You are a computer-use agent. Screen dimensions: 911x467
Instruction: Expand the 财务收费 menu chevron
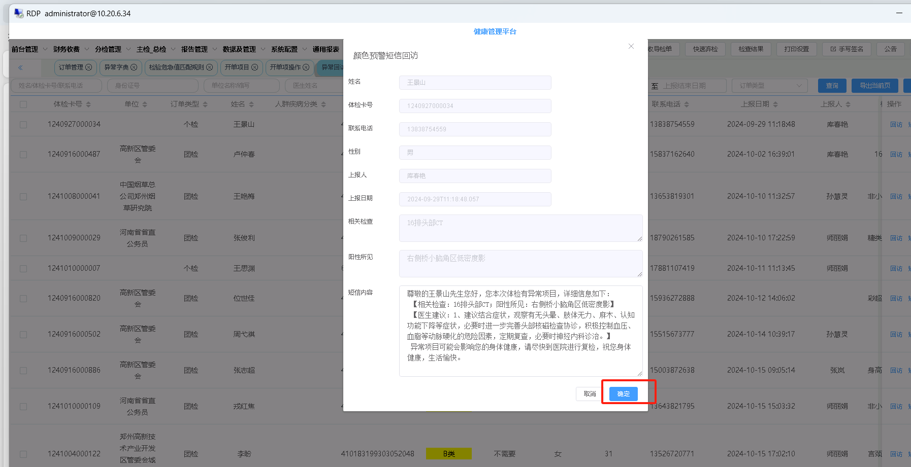click(x=86, y=49)
